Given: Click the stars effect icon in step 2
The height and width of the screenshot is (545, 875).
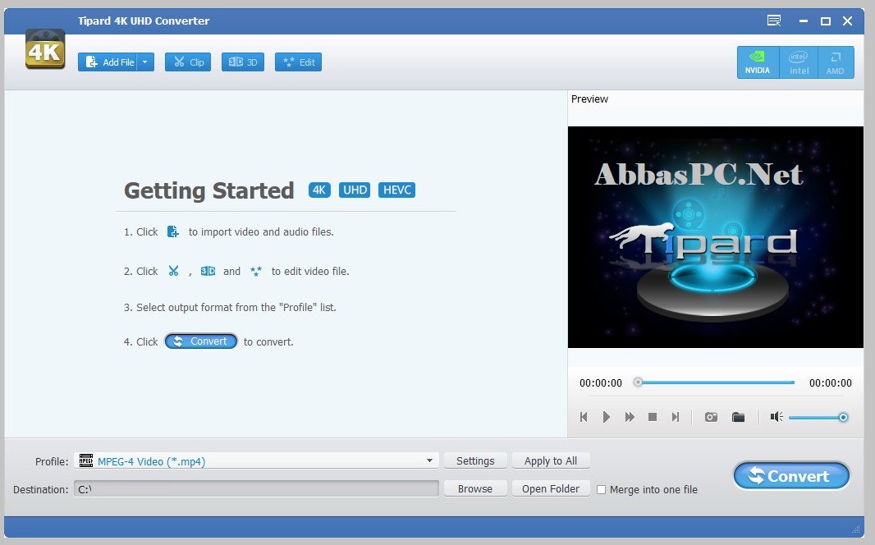Looking at the screenshot, I should 255,271.
